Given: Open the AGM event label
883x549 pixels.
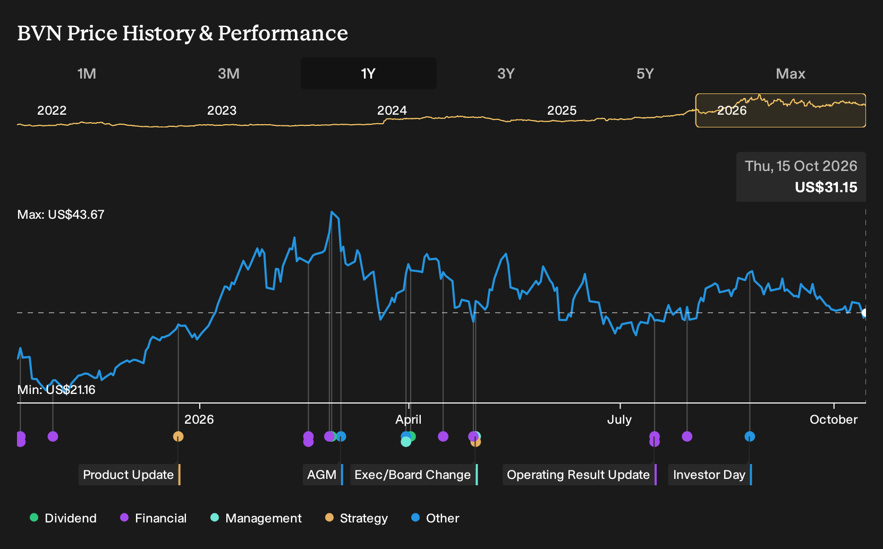Looking at the screenshot, I should (x=323, y=475).
